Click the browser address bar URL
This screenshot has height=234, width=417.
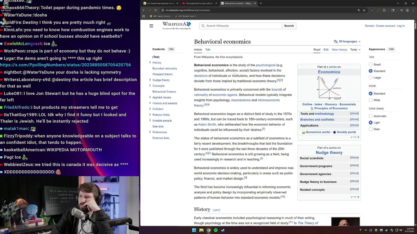(x=188, y=10)
